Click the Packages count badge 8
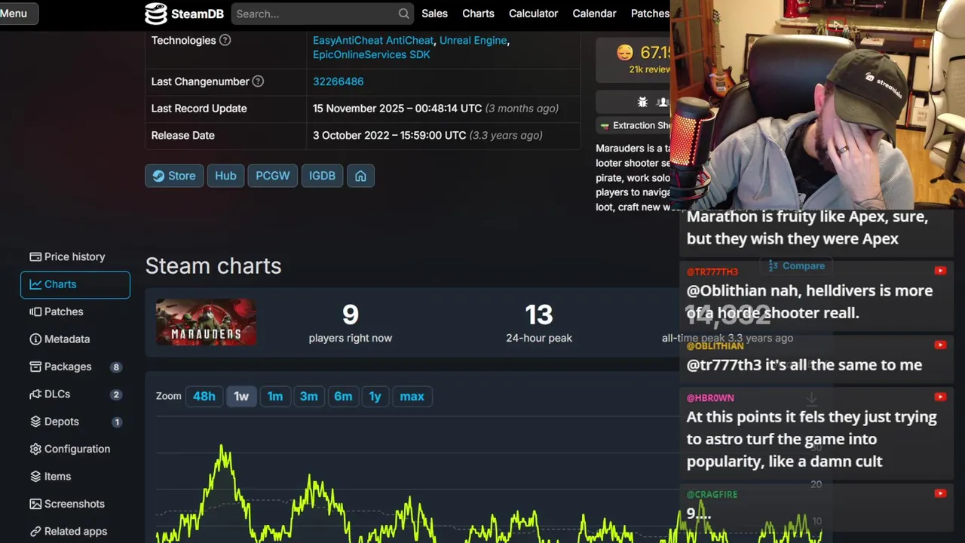Viewport: 965px width, 543px height. coord(115,367)
